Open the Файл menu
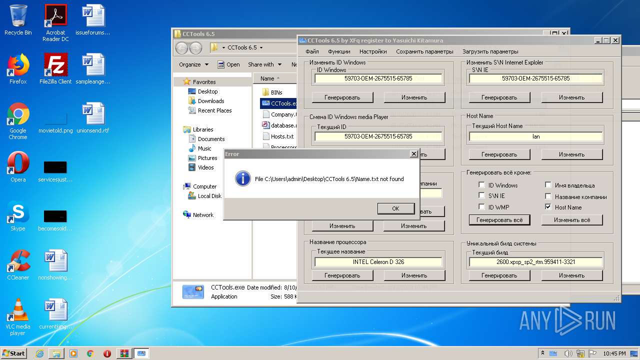The image size is (640, 360). click(312, 51)
